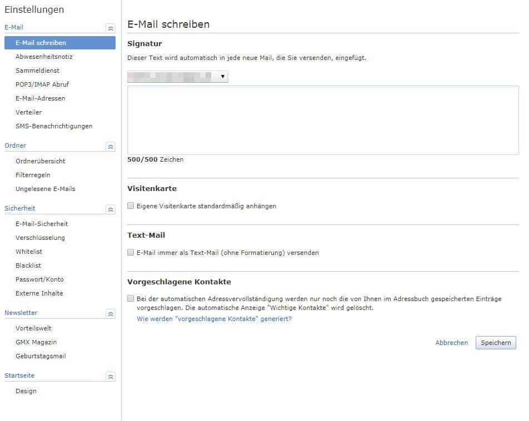Viewport: 529px width, 421px height.
Task: Open Verteiler settings
Action: point(29,112)
